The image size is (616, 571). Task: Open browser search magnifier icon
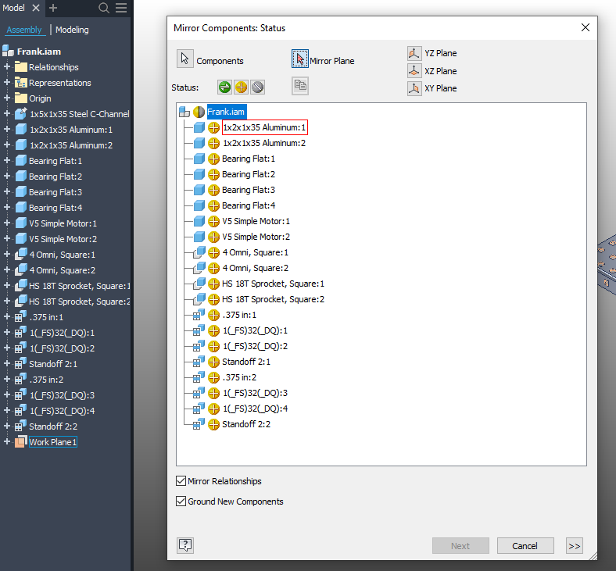point(104,8)
